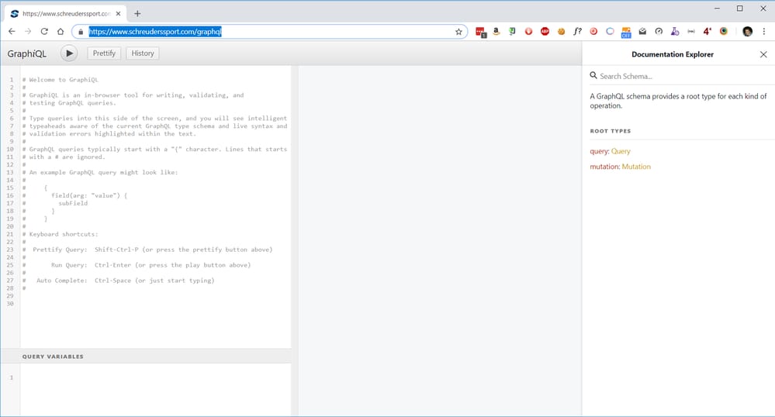Image resolution: width=775 pixels, height=417 pixels.
Task: Open the f? font finder extension
Action: click(x=577, y=32)
